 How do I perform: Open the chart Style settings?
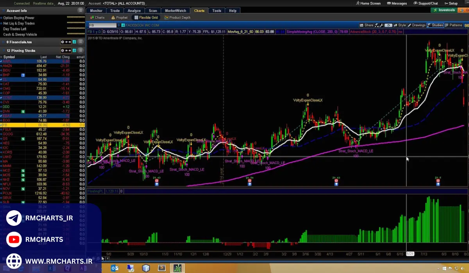pyautogui.click(x=399, y=25)
